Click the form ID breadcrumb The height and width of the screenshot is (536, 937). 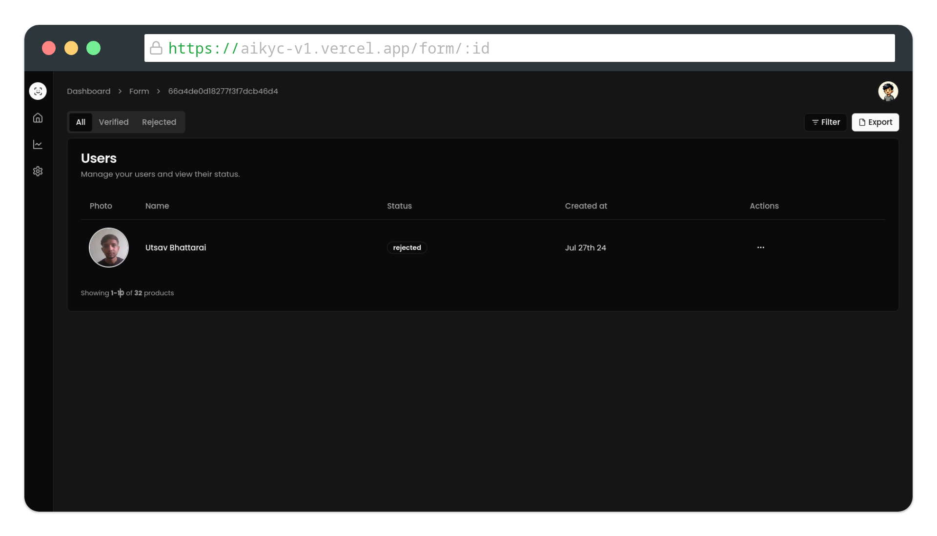click(223, 91)
